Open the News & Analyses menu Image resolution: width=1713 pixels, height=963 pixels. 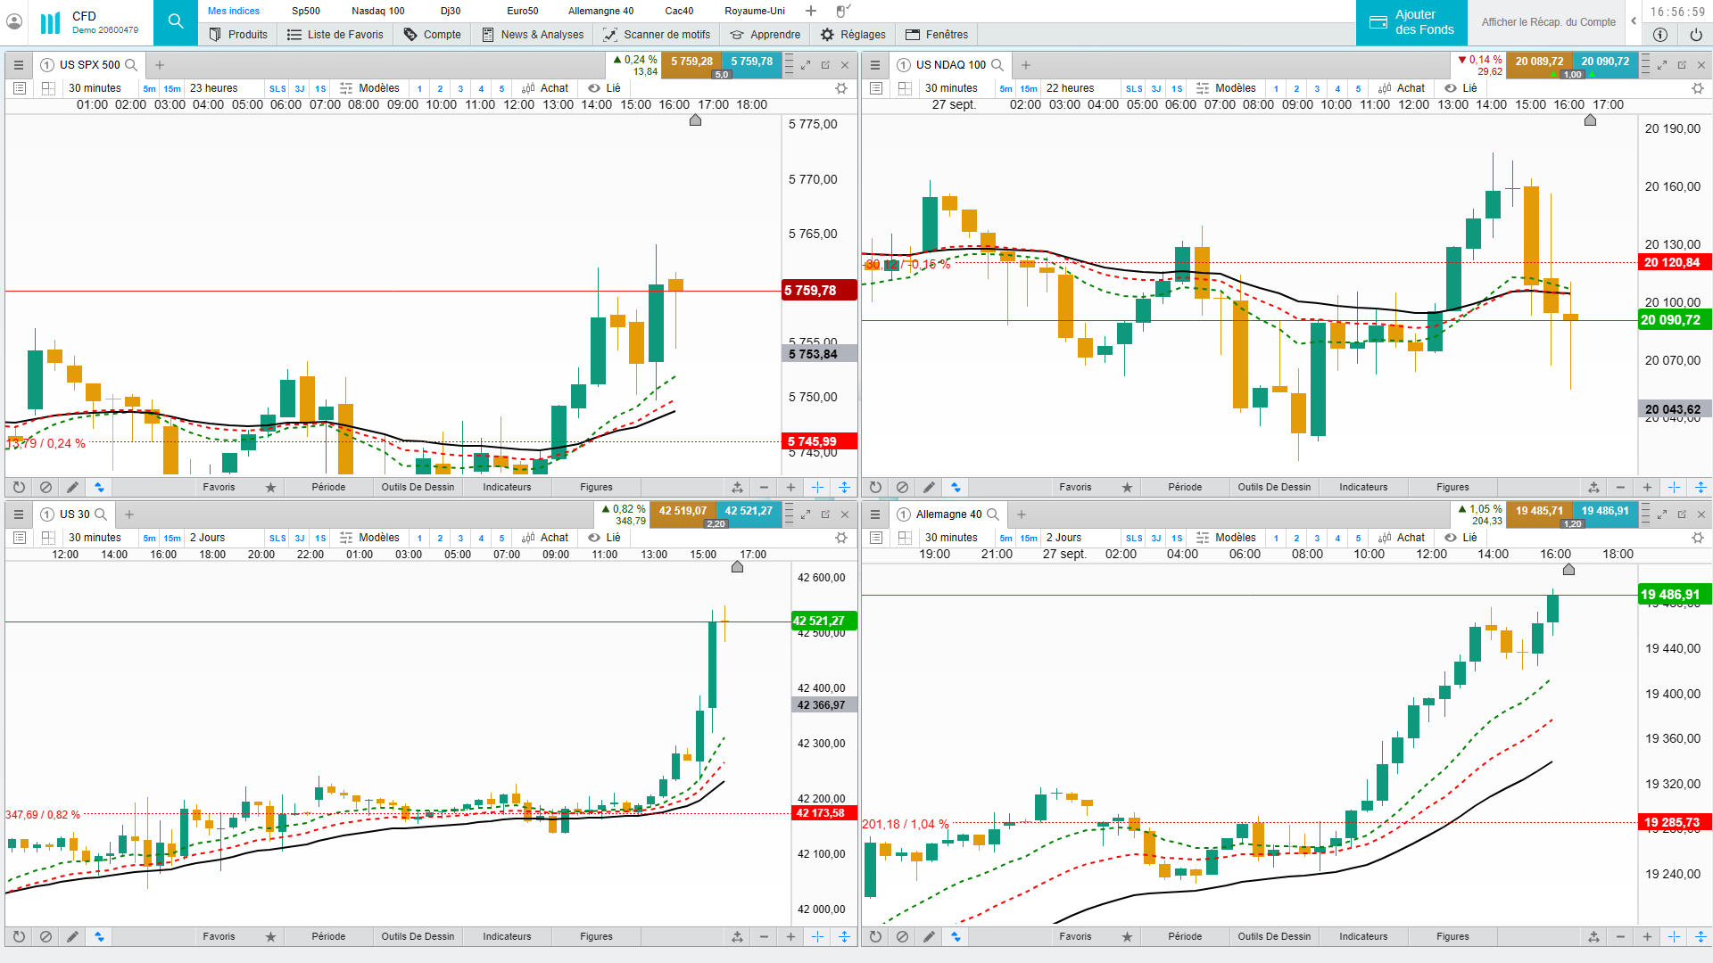pos(533,35)
